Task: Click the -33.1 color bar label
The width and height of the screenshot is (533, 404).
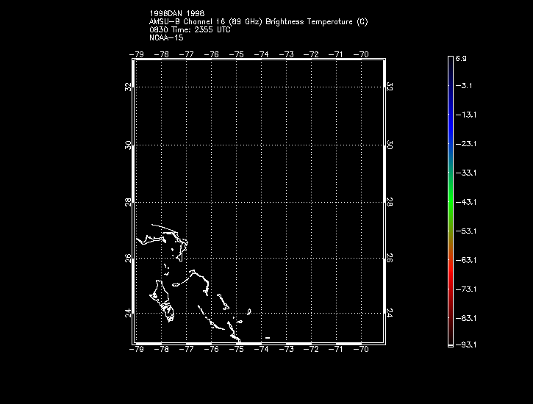Action: tap(465, 173)
